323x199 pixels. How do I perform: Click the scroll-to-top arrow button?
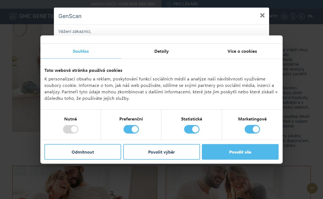pyautogui.click(x=312, y=188)
